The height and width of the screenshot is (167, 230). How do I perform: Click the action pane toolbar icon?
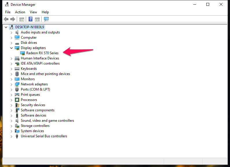[37, 19]
